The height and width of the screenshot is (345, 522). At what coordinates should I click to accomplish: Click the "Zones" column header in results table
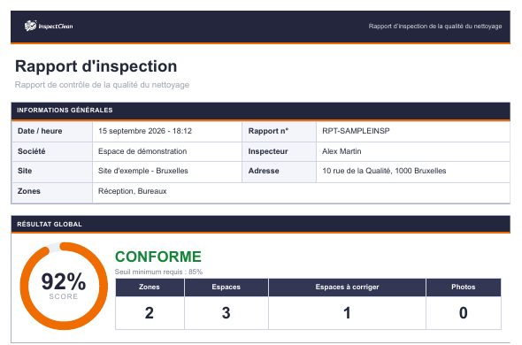click(x=150, y=287)
